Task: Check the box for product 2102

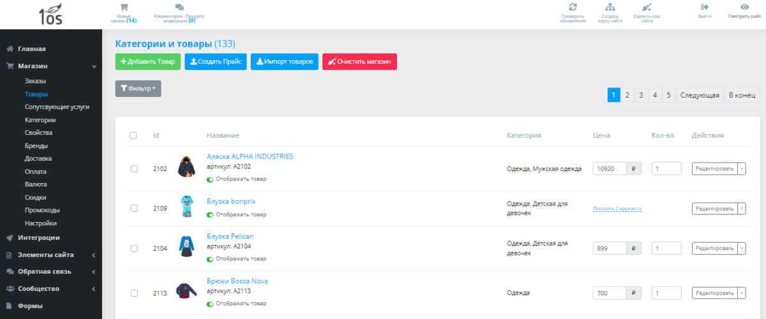Action: pos(134,169)
